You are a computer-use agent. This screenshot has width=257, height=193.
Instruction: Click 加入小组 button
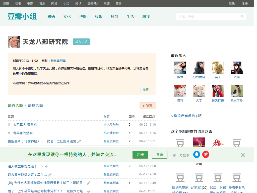pyautogui.click(x=81, y=42)
